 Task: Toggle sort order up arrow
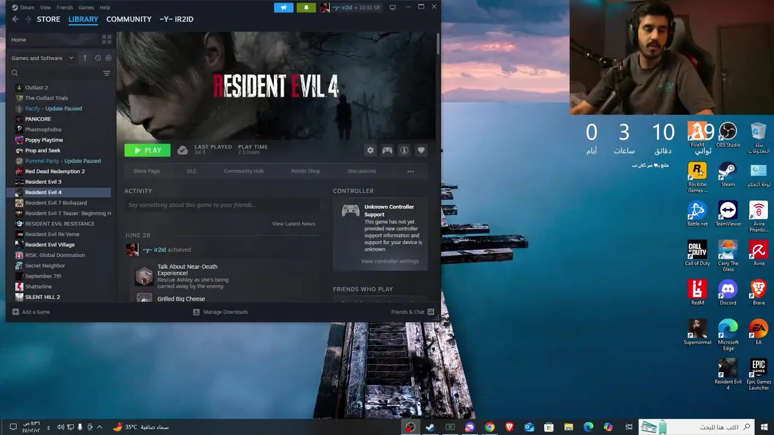pos(85,58)
